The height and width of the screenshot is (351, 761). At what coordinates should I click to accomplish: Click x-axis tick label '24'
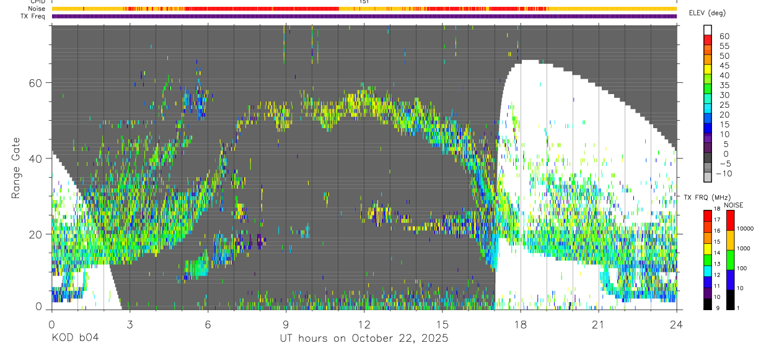[x=676, y=324]
